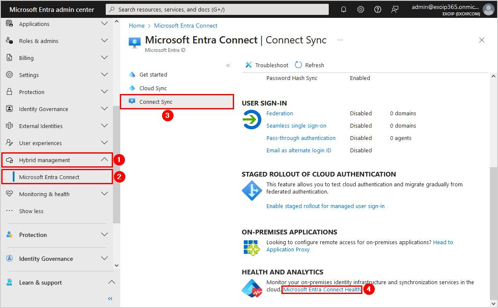Open Microsoft Entra Connect Health link
Viewport: 498px width, 308px height.
322,290
